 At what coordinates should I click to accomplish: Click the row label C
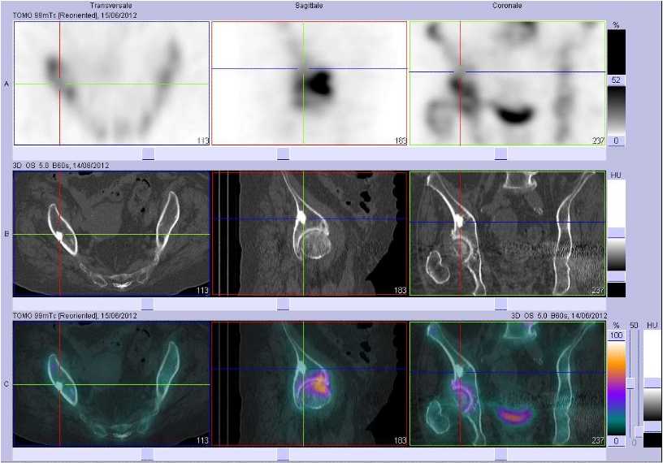point(6,384)
